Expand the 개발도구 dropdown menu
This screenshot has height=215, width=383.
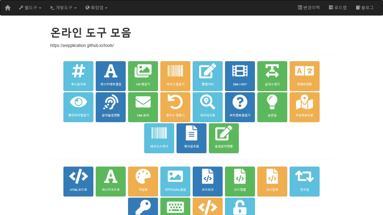pyautogui.click(x=63, y=7)
